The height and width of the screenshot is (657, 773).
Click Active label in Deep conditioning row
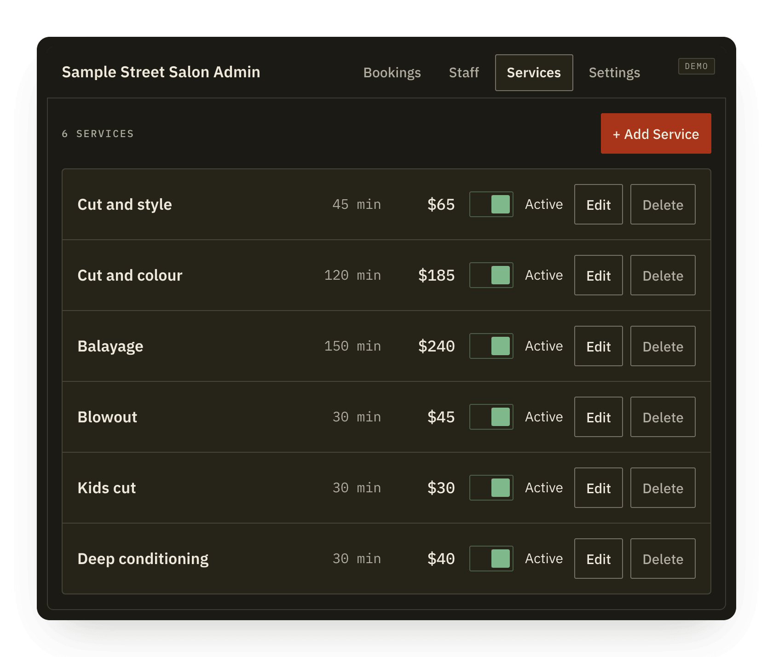point(544,559)
